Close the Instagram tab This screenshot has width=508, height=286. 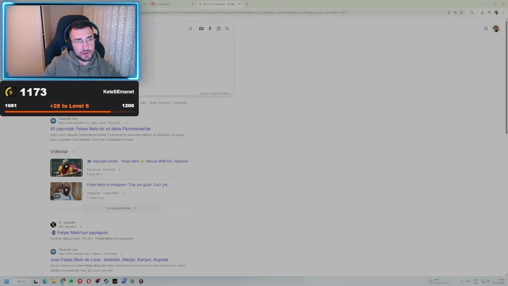pyautogui.click(x=193, y=4)
